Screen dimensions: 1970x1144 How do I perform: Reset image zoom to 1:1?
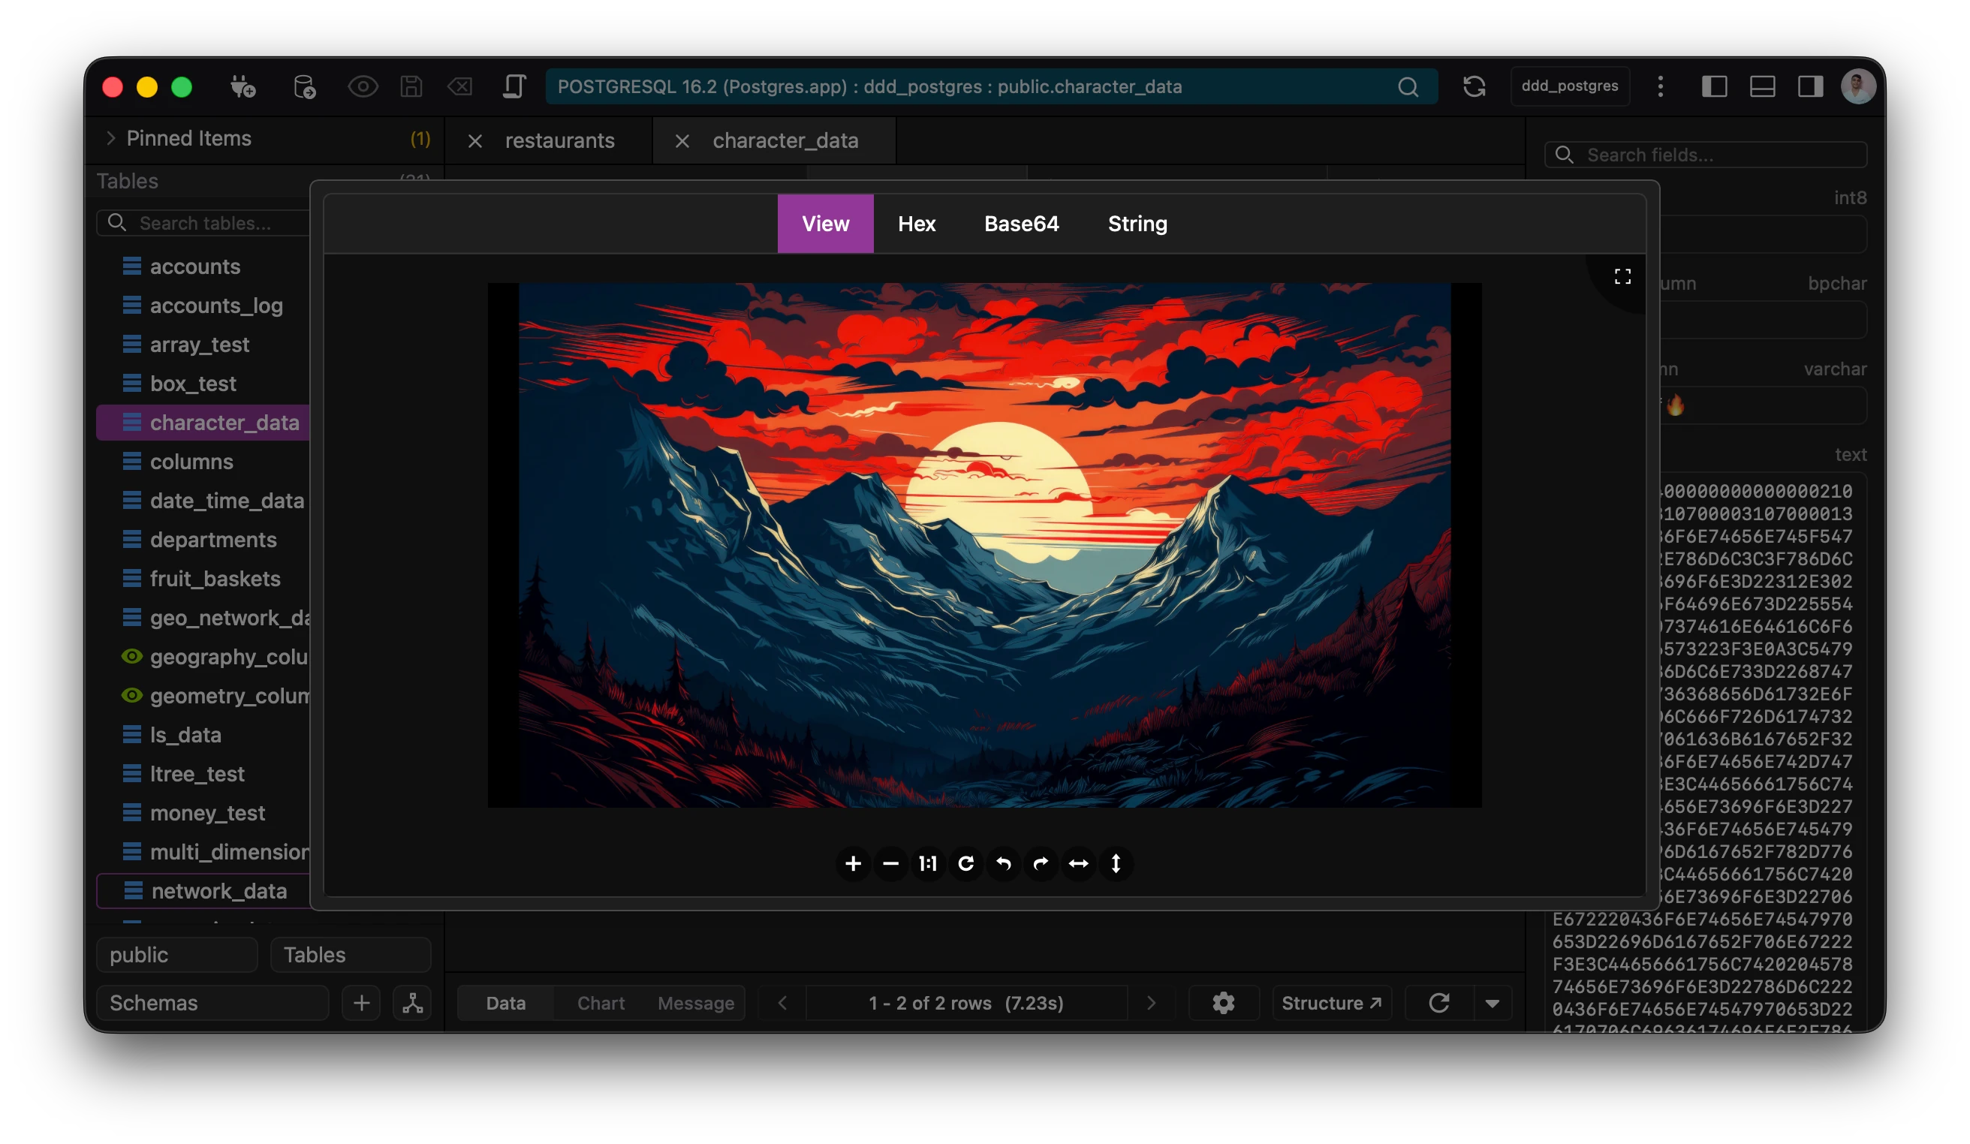click(928, 863)
